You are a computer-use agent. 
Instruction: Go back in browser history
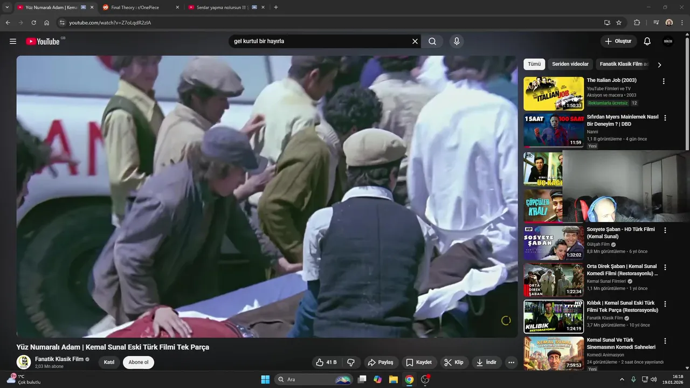coord(8,23)
